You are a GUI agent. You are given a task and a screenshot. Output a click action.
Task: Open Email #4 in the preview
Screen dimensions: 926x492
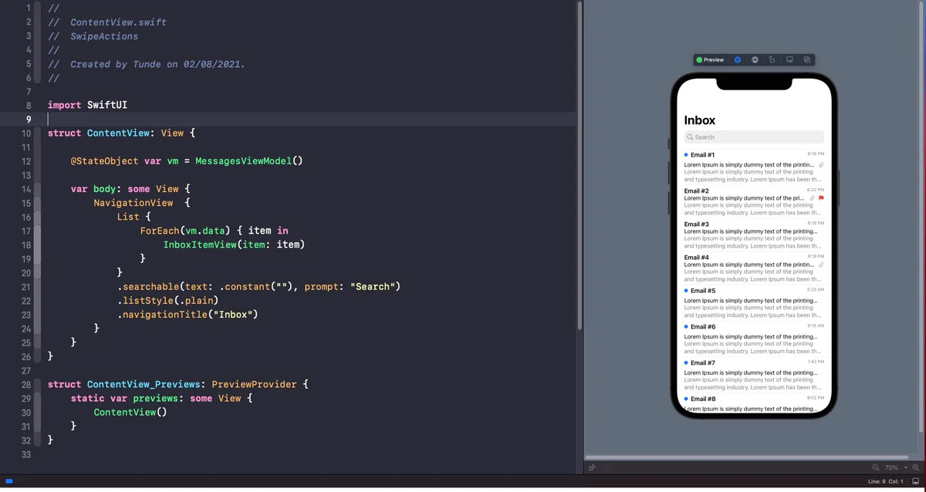[x=754, y=268]
